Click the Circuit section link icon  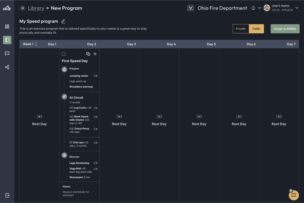point(64,97)
